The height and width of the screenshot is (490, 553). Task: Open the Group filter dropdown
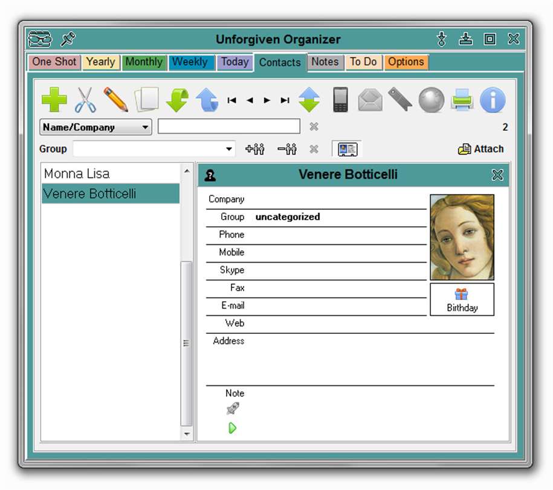click(x=154, y=149)
